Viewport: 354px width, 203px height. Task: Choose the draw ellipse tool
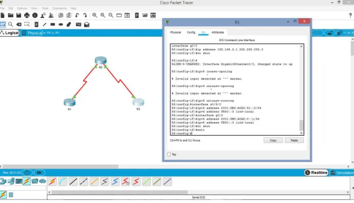click(61, 24)
